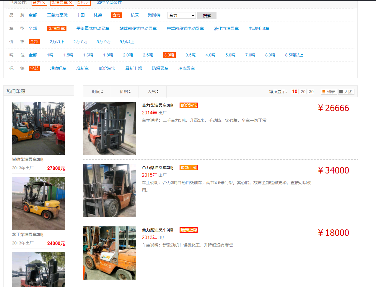Open the ¥26666 forklift listing photo
The image size is (376, 287).
click(x=109, y=128)
